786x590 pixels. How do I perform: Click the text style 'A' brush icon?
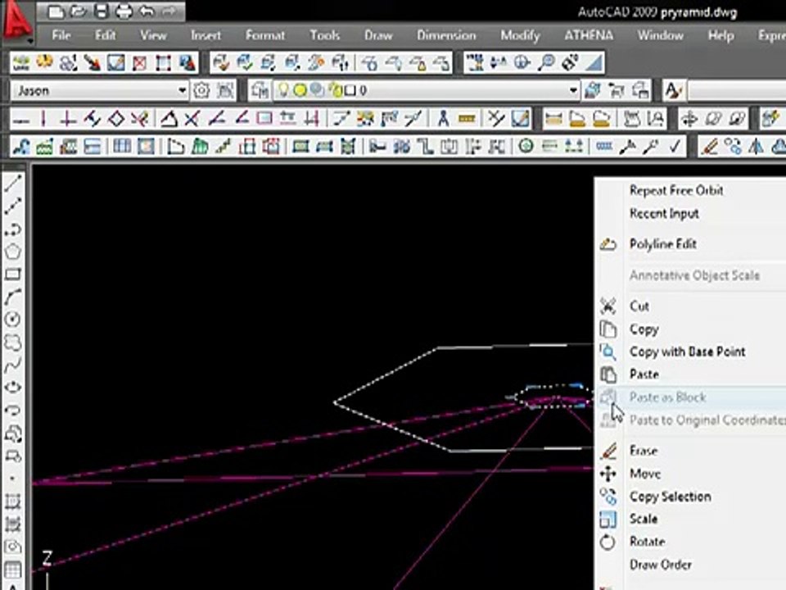click(673, 91)
